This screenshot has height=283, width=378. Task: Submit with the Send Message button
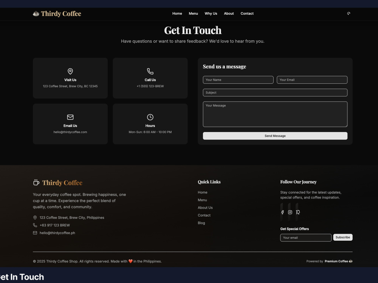(275, 136)
